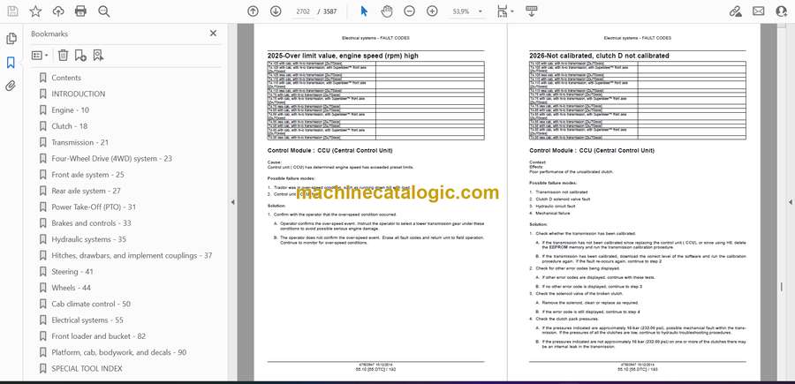Viewport: 795px width, 384px height.
Task: Select Electrical systems - 55 bookmark
Action: tap(87, 320)
